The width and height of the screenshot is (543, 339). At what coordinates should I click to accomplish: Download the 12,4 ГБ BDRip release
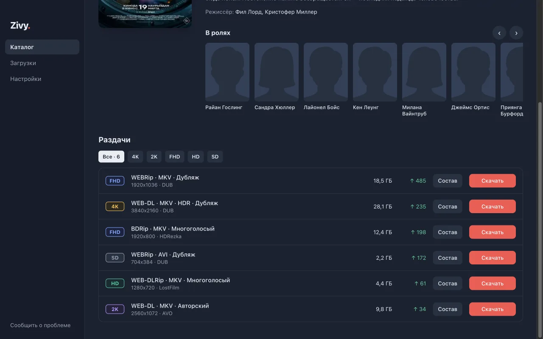coord(493,232)
